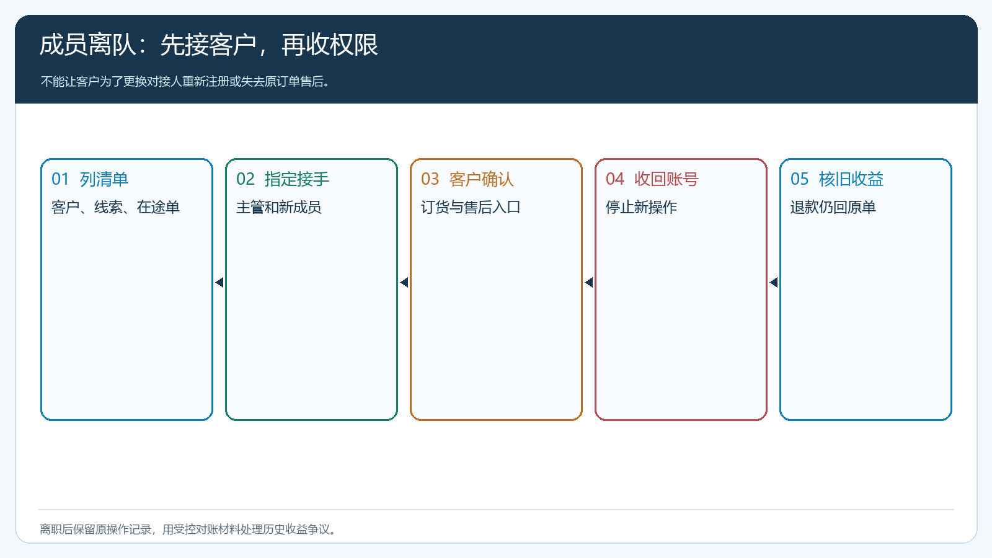Select the 01 列清单 card heading
The height and width of the screenshot is (558, 992).
90,179
